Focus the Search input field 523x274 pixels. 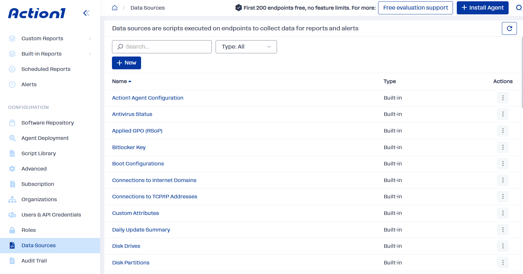click(162, 47)
